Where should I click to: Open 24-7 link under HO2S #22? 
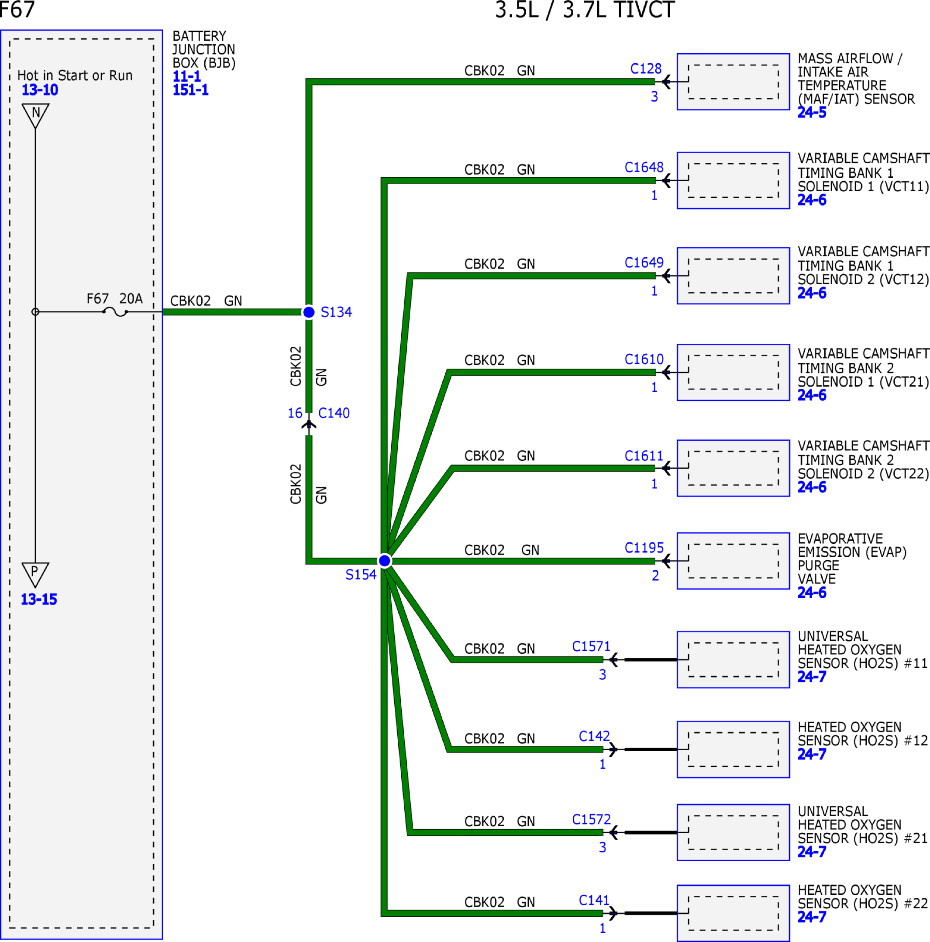pos(812,917)
